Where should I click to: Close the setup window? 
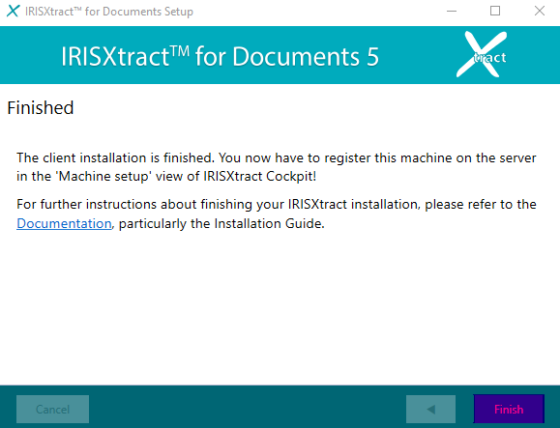540,11
